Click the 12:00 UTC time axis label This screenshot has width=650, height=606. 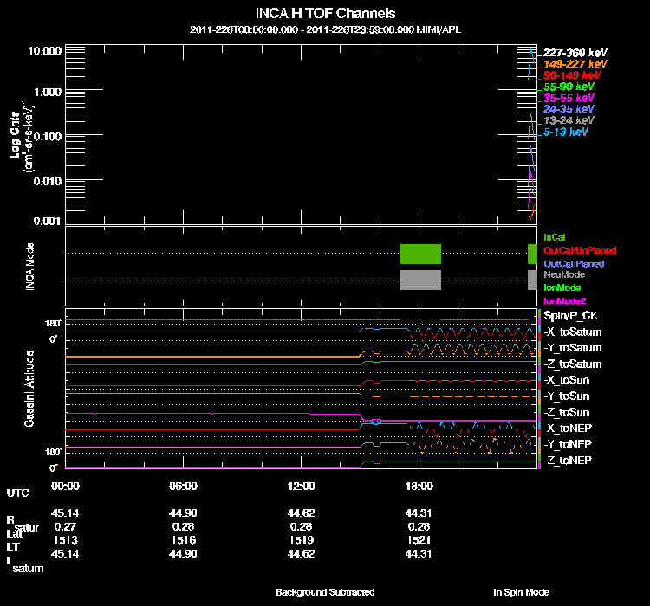[x=301, y=486]
